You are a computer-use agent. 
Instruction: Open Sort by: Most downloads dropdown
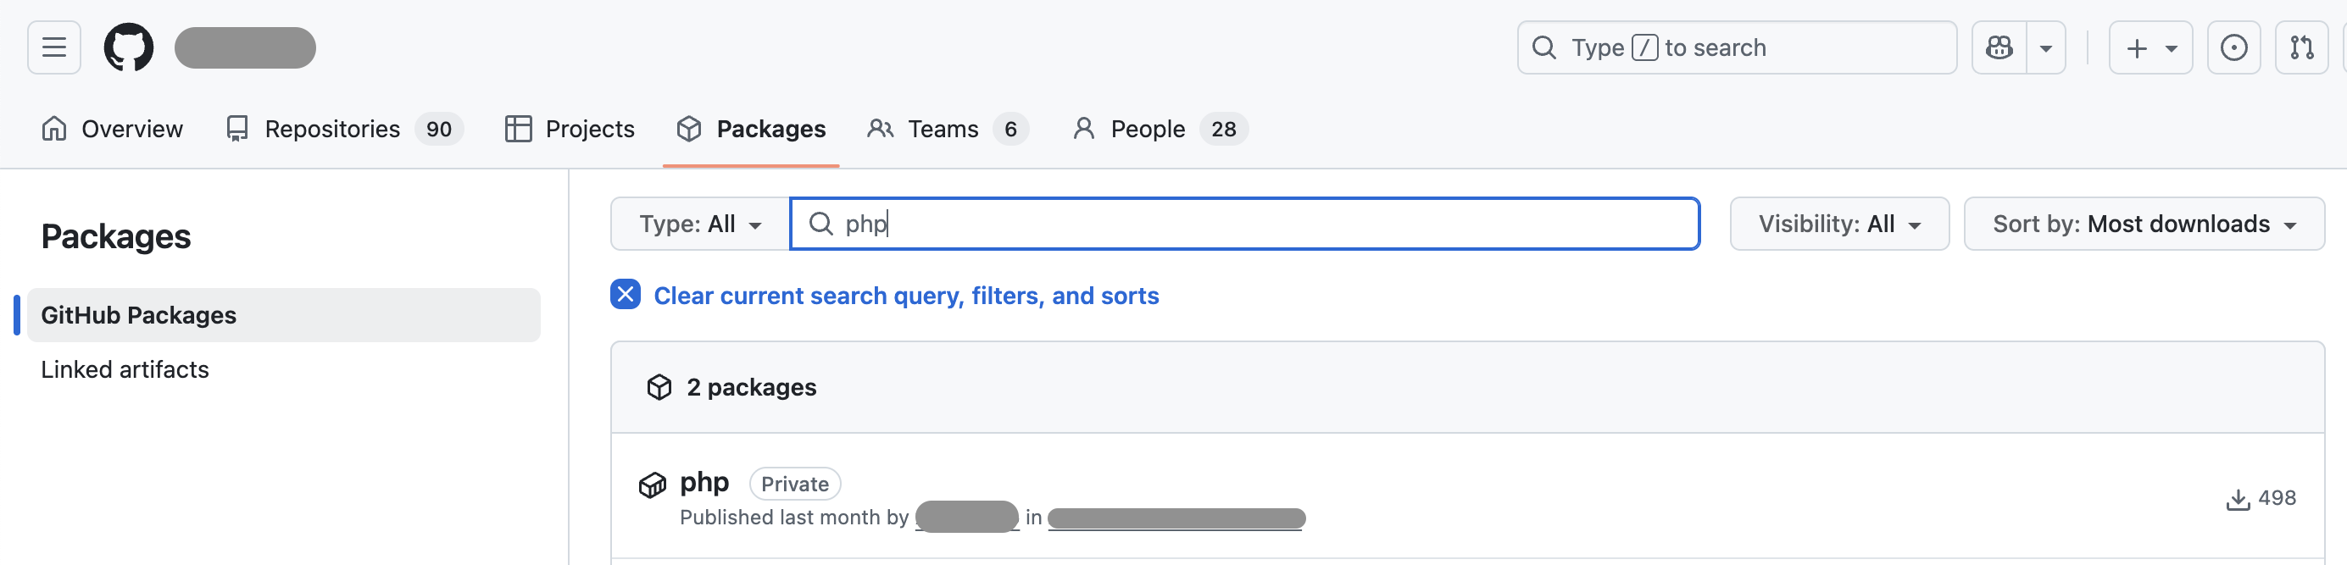(x=2143, y=224)
